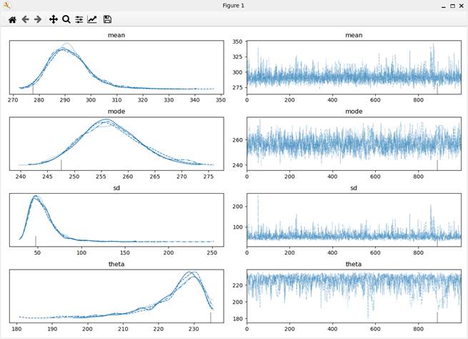
Task: Click inside the mean trace plot
Action: click(x=353, y=67)
